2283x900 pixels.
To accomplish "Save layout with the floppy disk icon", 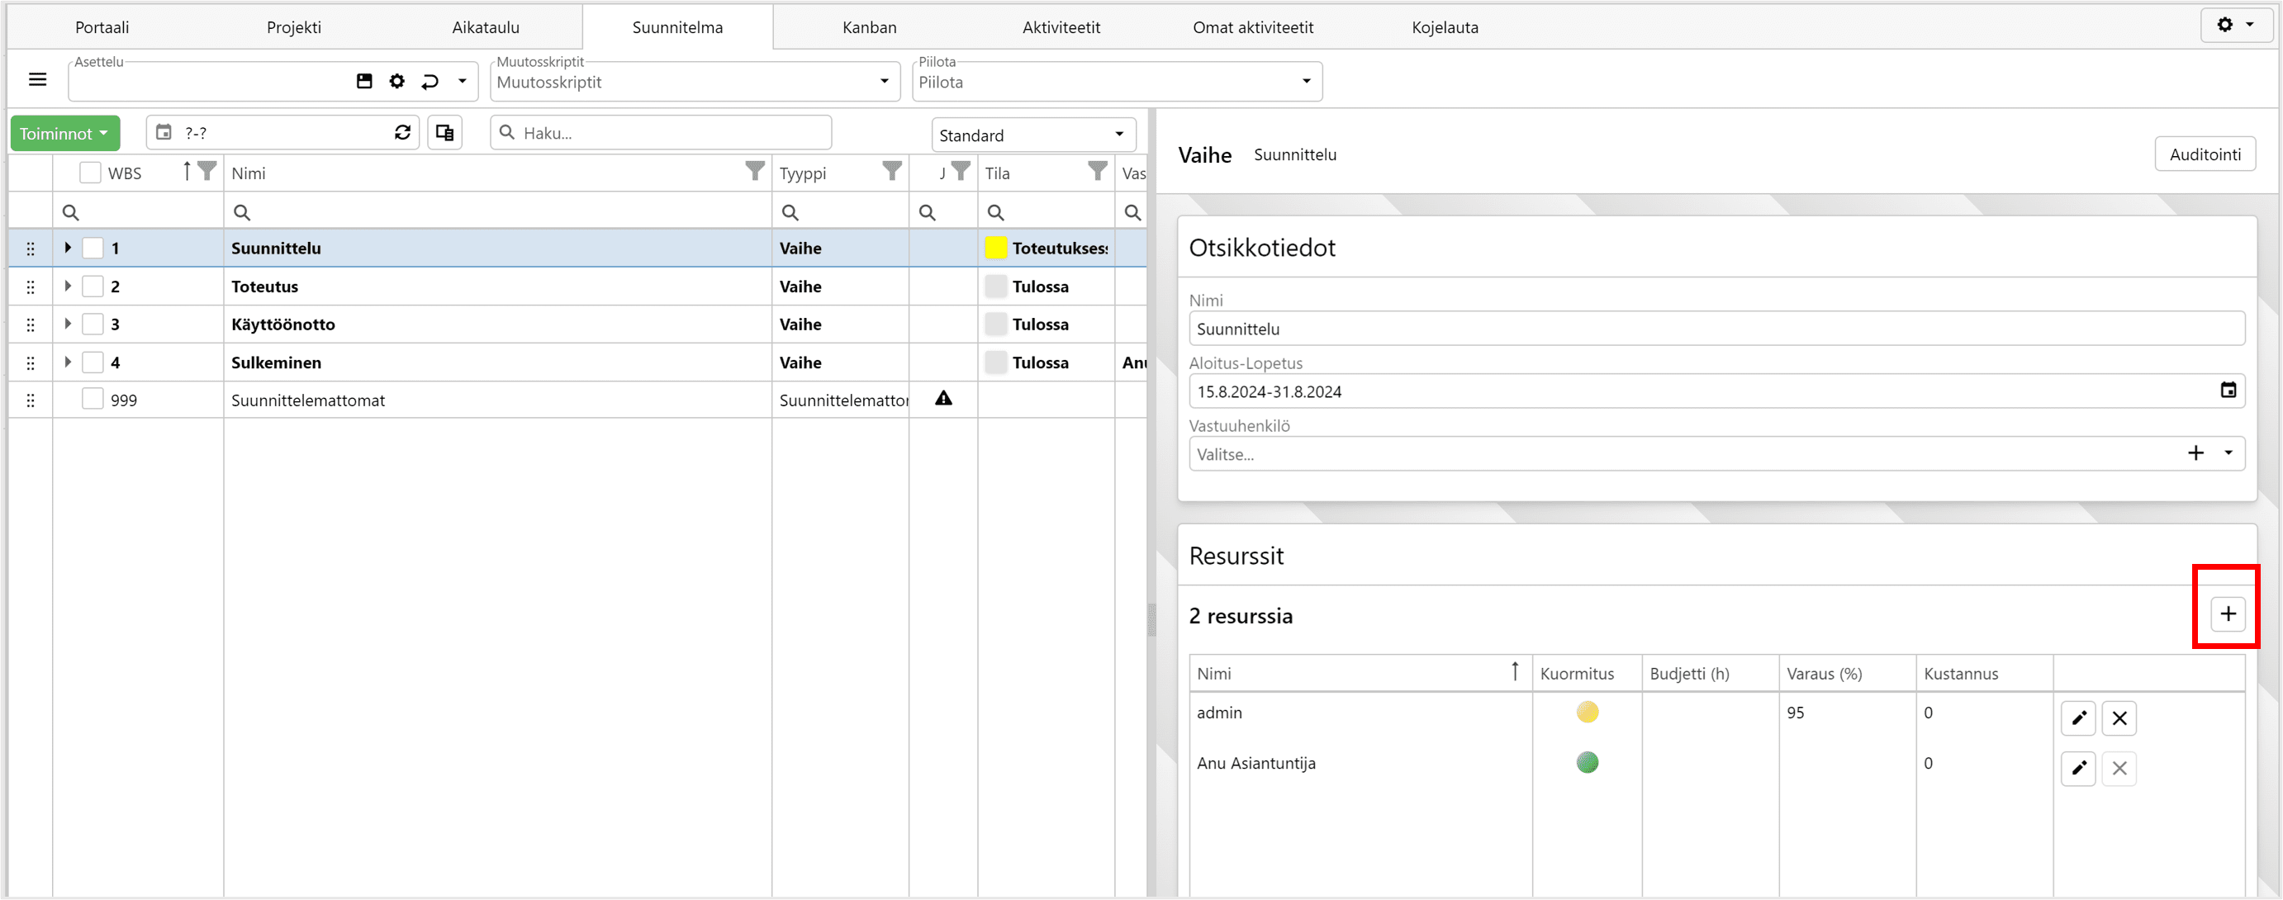I will coord(364,82).
